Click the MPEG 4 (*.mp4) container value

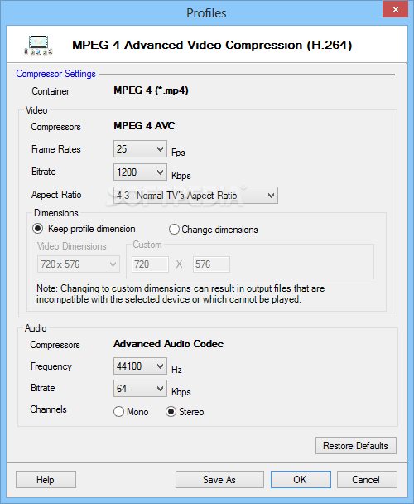tap(151, 90)
